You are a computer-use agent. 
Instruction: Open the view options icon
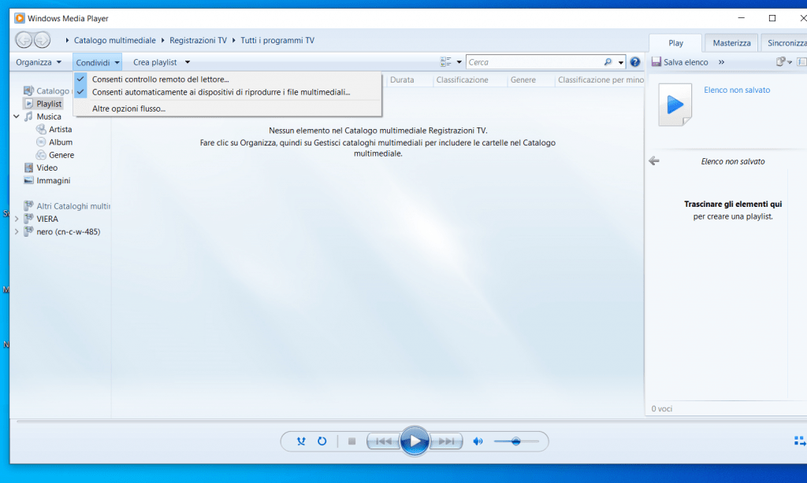coord(446,62)
